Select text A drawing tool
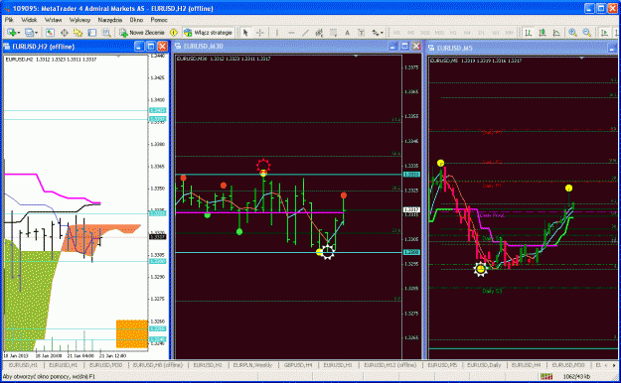 tap(348, 33)
